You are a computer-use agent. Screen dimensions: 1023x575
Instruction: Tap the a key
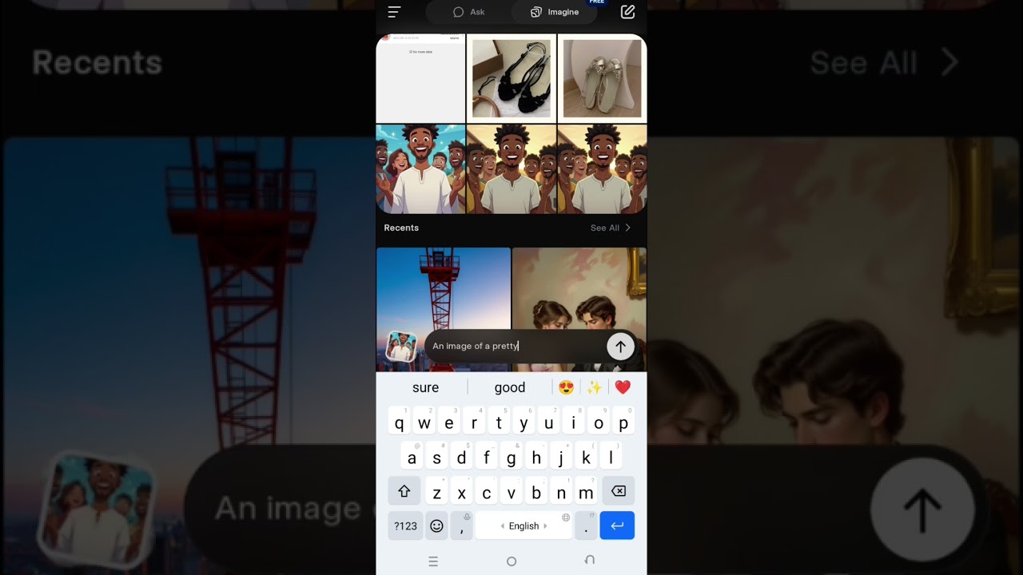pos(412,458)
